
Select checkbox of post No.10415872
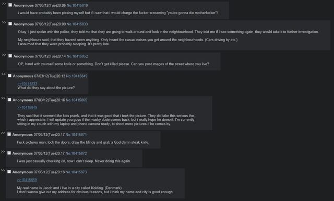9,153
